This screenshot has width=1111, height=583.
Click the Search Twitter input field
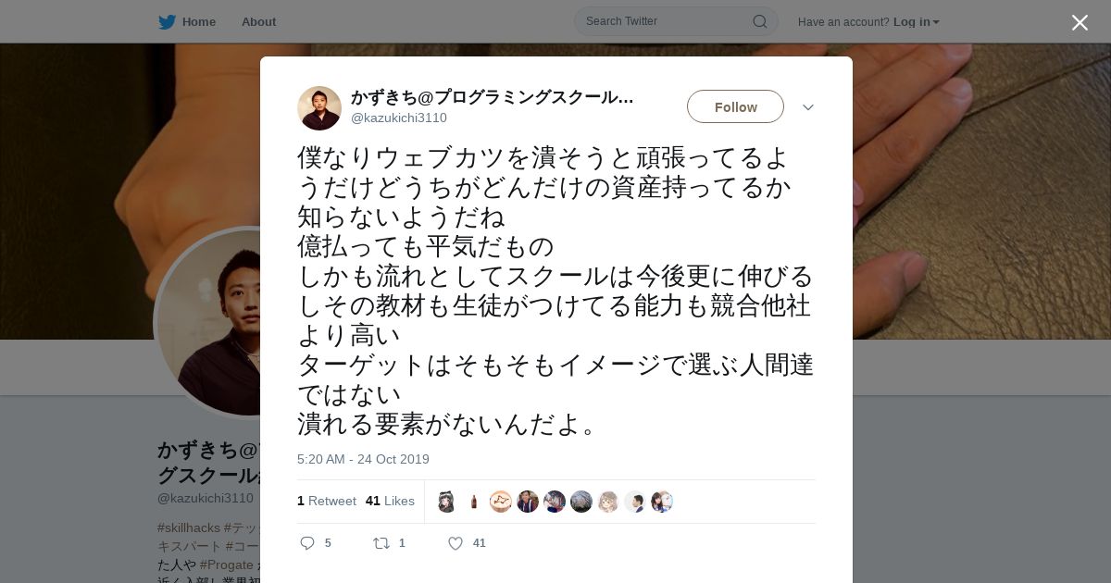coord(667,21)
